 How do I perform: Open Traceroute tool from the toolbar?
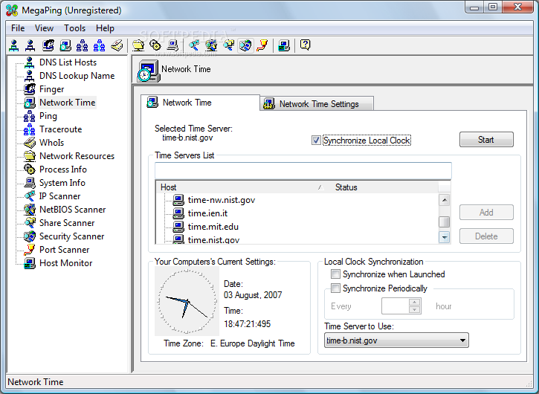point(100,45)
